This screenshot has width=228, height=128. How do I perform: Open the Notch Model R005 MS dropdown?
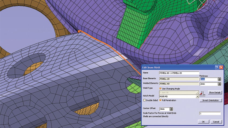[x=197, y=96]
